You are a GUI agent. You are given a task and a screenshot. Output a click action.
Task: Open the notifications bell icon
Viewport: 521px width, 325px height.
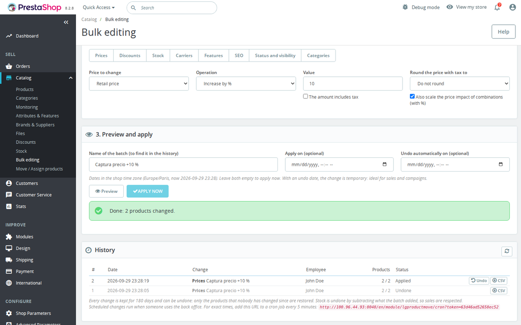(x=498, y=7)
